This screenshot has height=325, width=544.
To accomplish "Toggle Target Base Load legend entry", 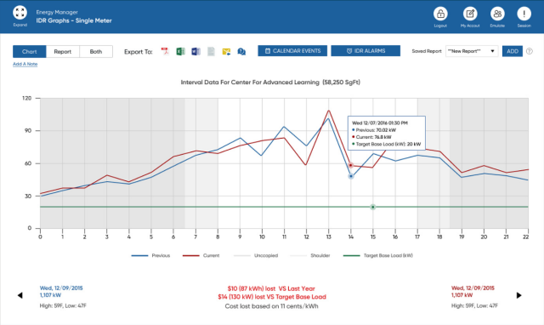I will 378,255.
